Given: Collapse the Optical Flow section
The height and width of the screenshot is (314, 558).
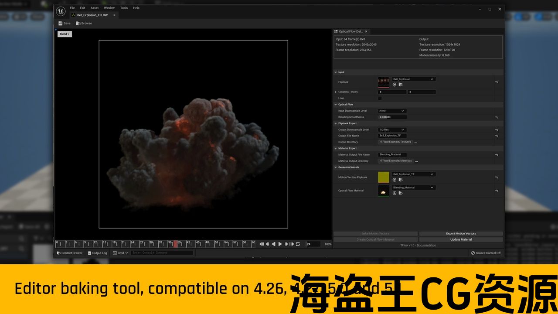Looking at the screenshot, I should [x=336, y=105].
